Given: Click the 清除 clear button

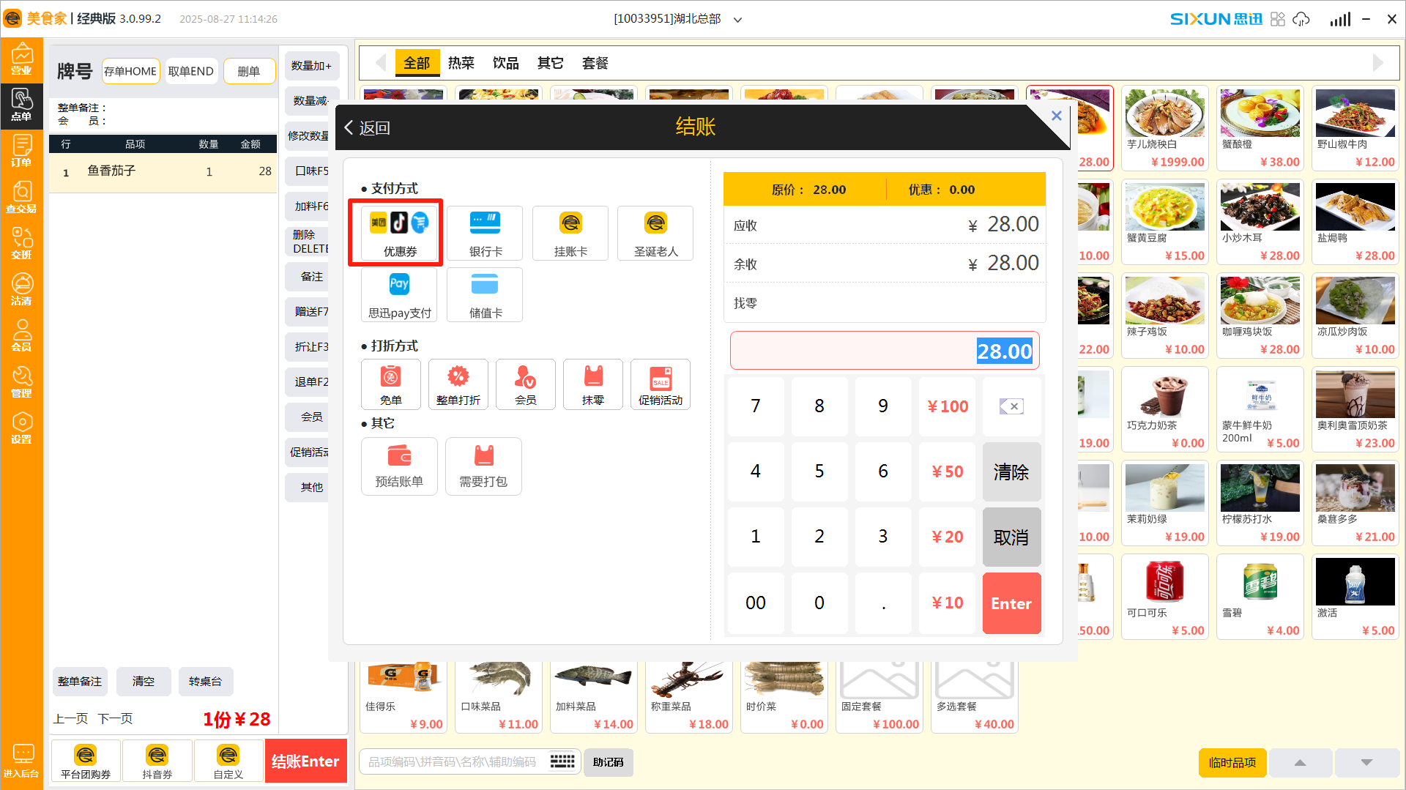Looking at the screenshot, I should [1011, 472].
